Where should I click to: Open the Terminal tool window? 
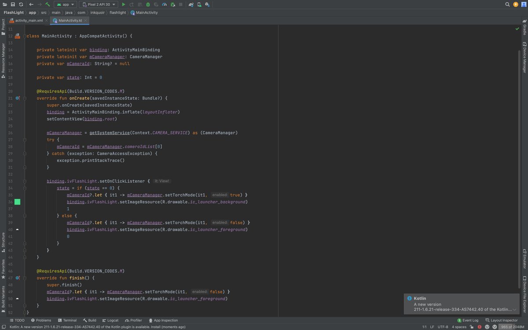click(x=66, y=320)
